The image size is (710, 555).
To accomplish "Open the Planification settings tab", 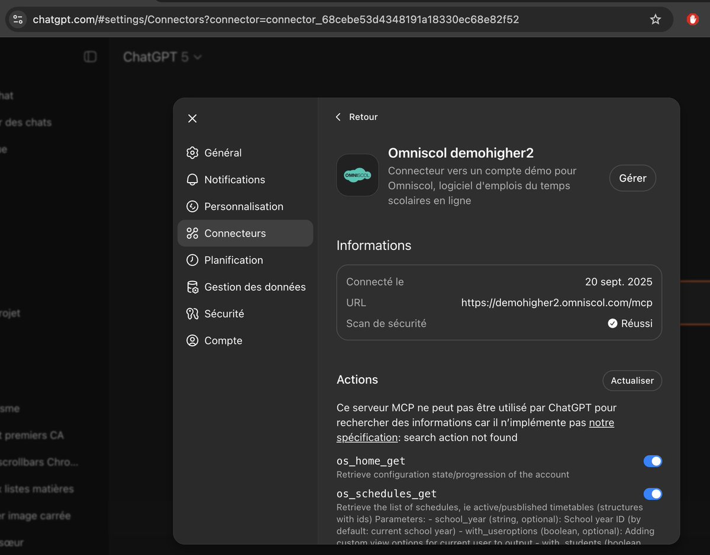I will (x=245, y=260).
